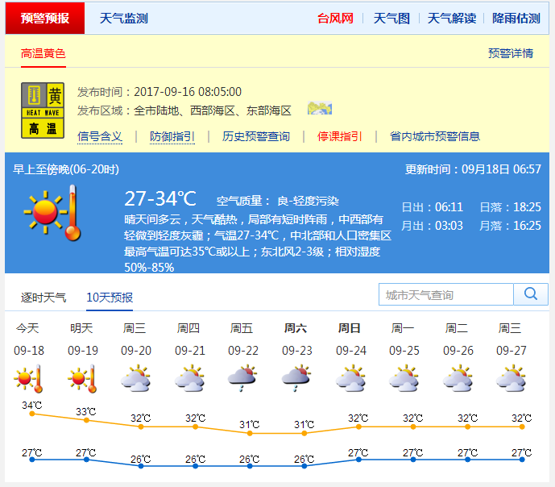
Task: Click the 今天 forecast label
Action: tap(27, 328)
